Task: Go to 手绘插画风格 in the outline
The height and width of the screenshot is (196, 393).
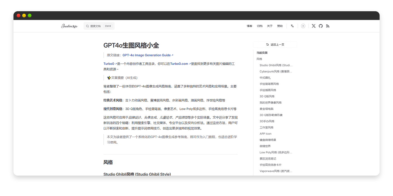Action: click(x=268, y=90)
